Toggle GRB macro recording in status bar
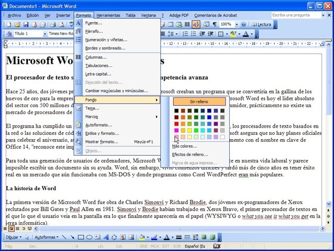334x251 pixels. click(x=143, y=246)
